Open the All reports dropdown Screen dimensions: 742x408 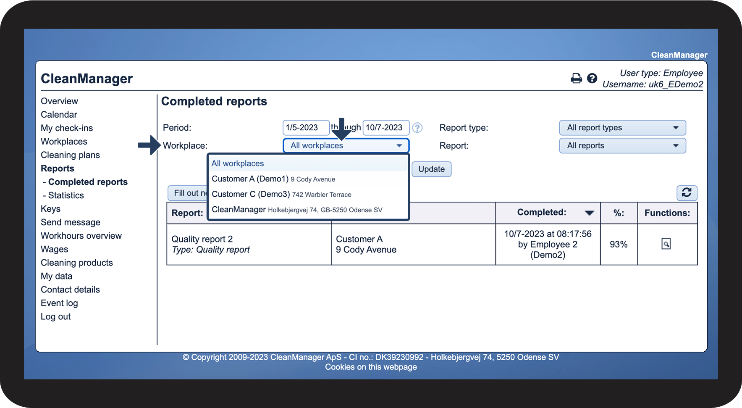(x=622, y=146)
